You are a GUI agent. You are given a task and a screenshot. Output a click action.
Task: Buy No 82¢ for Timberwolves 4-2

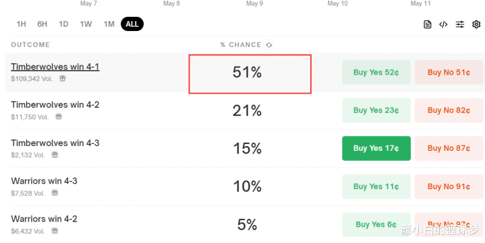tap(449, 110)
